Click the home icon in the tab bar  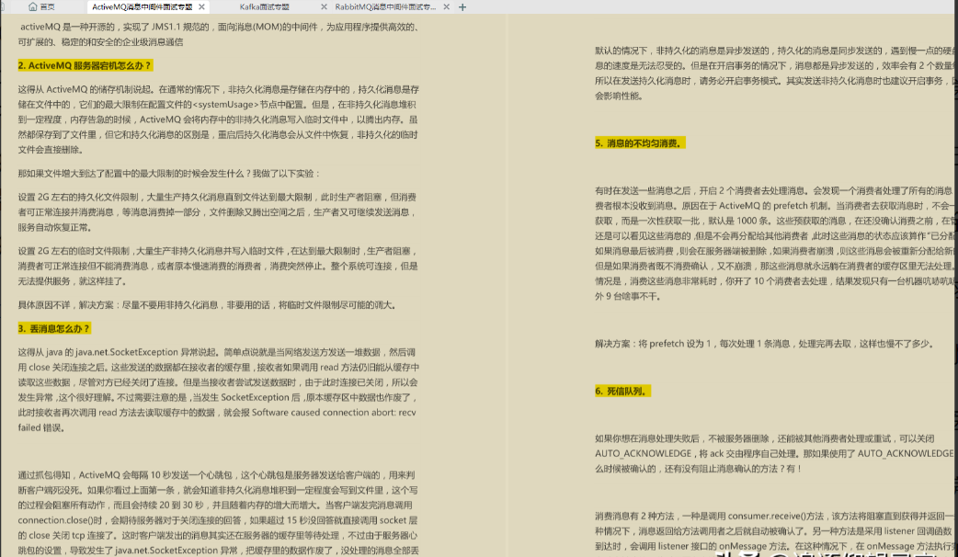(32, 6)
